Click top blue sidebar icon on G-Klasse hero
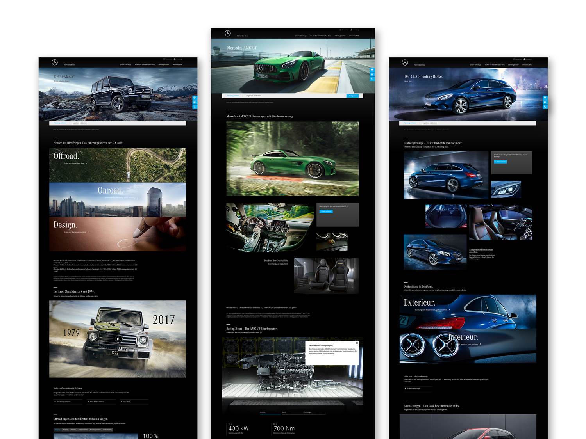586x439 pixels. pyautogui.click(x=195, y=98)
